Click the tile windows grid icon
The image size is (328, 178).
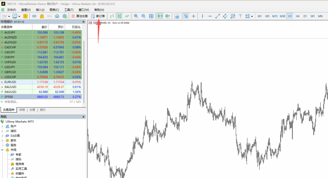click(x=151, y=16)
